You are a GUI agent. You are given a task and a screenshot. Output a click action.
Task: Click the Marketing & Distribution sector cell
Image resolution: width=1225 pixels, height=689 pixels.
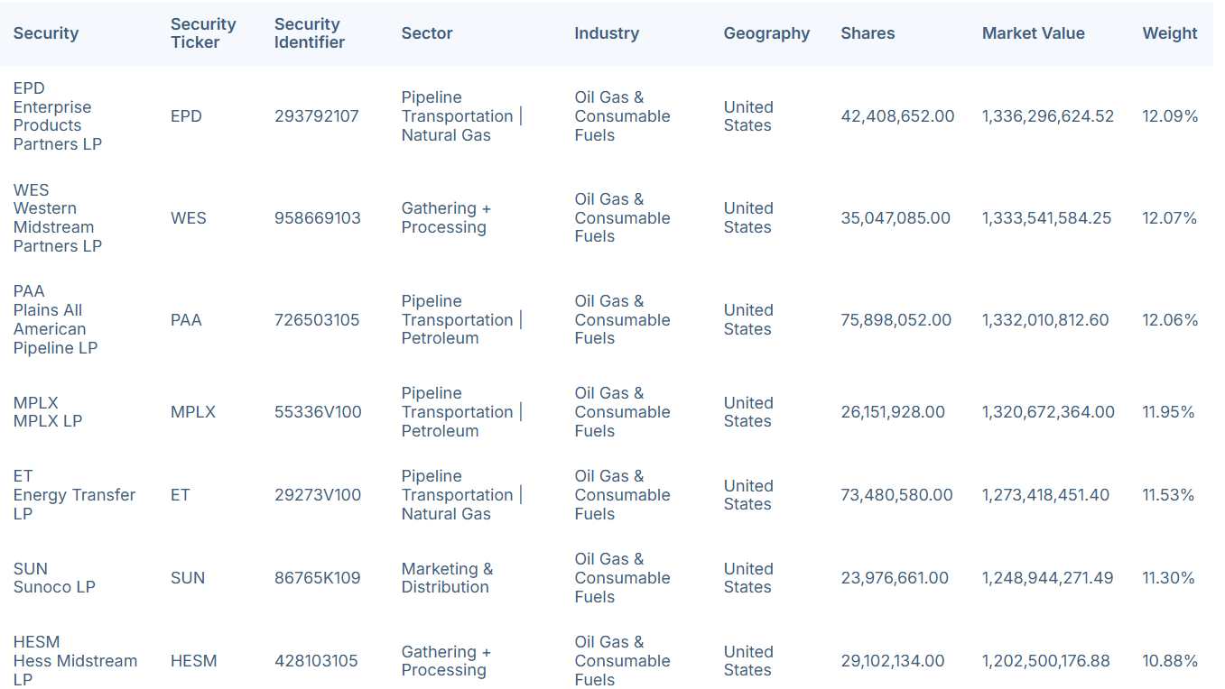click(447, 578)
